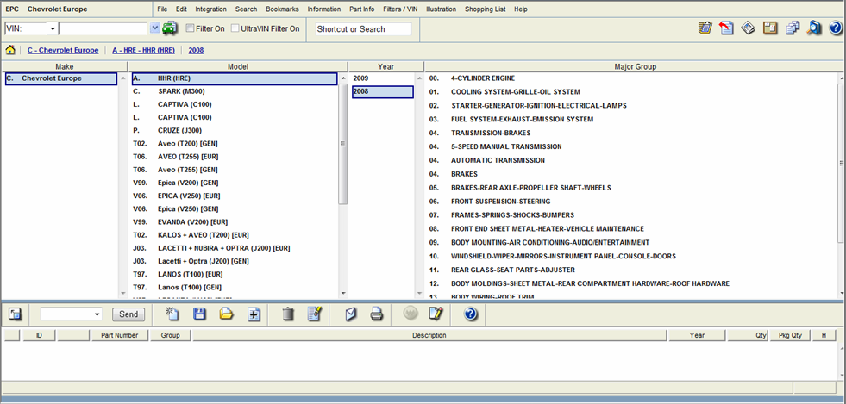Open the Integration menu
The image size is (846, 404).
211,9
